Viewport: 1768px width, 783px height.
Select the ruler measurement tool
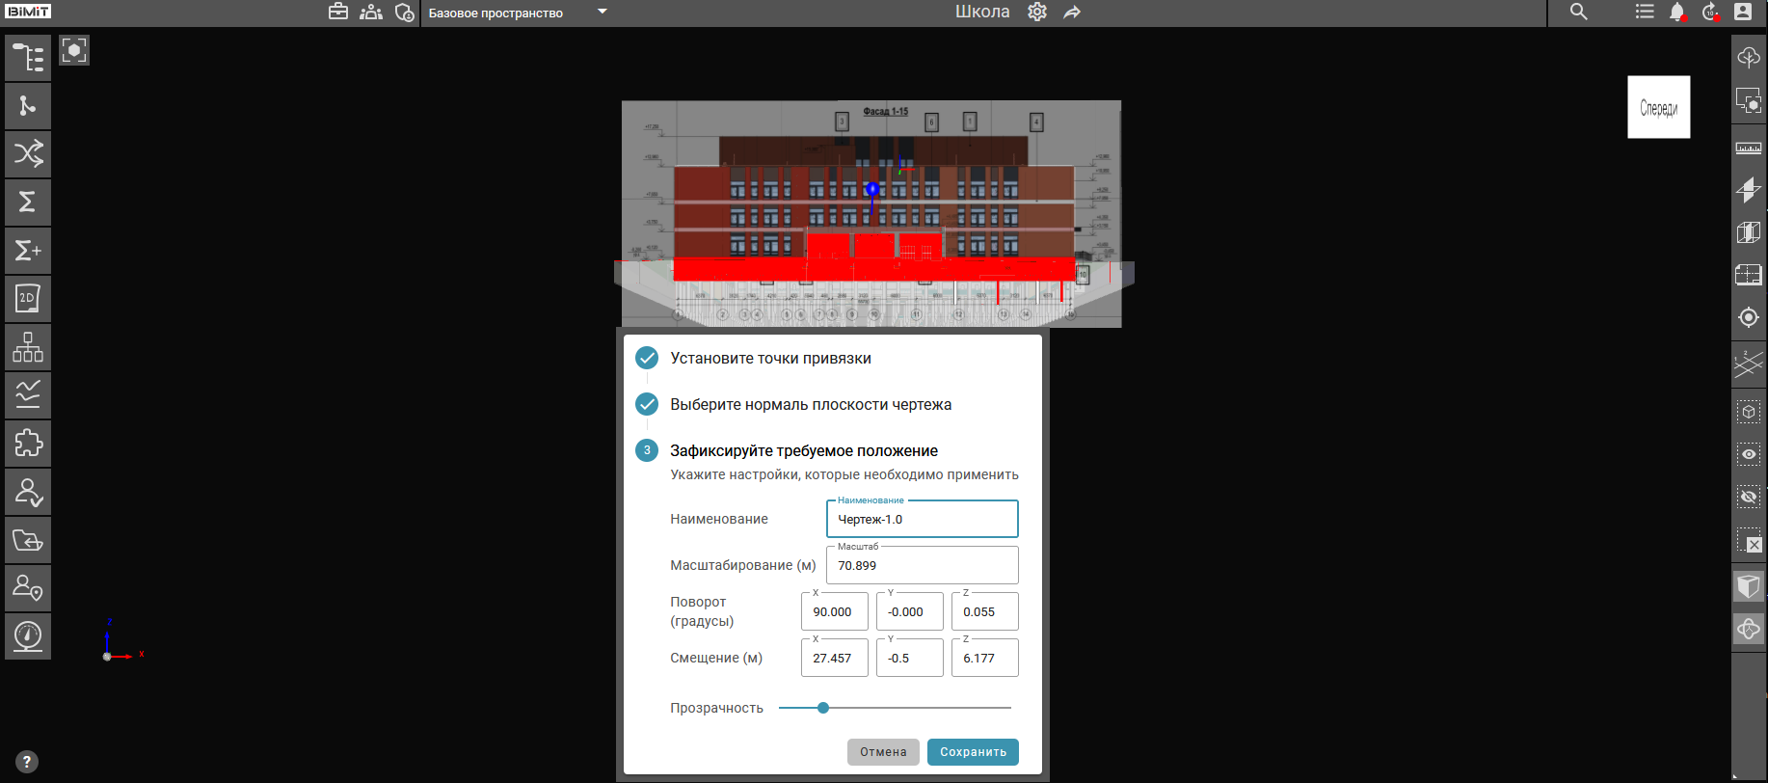pos(1748,148)
